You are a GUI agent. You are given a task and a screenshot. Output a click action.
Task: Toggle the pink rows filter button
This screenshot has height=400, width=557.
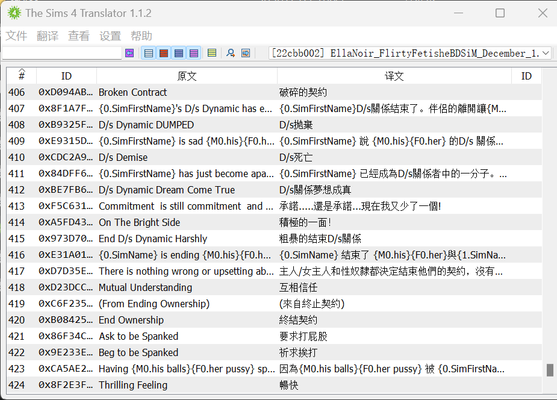pos(194,53)
